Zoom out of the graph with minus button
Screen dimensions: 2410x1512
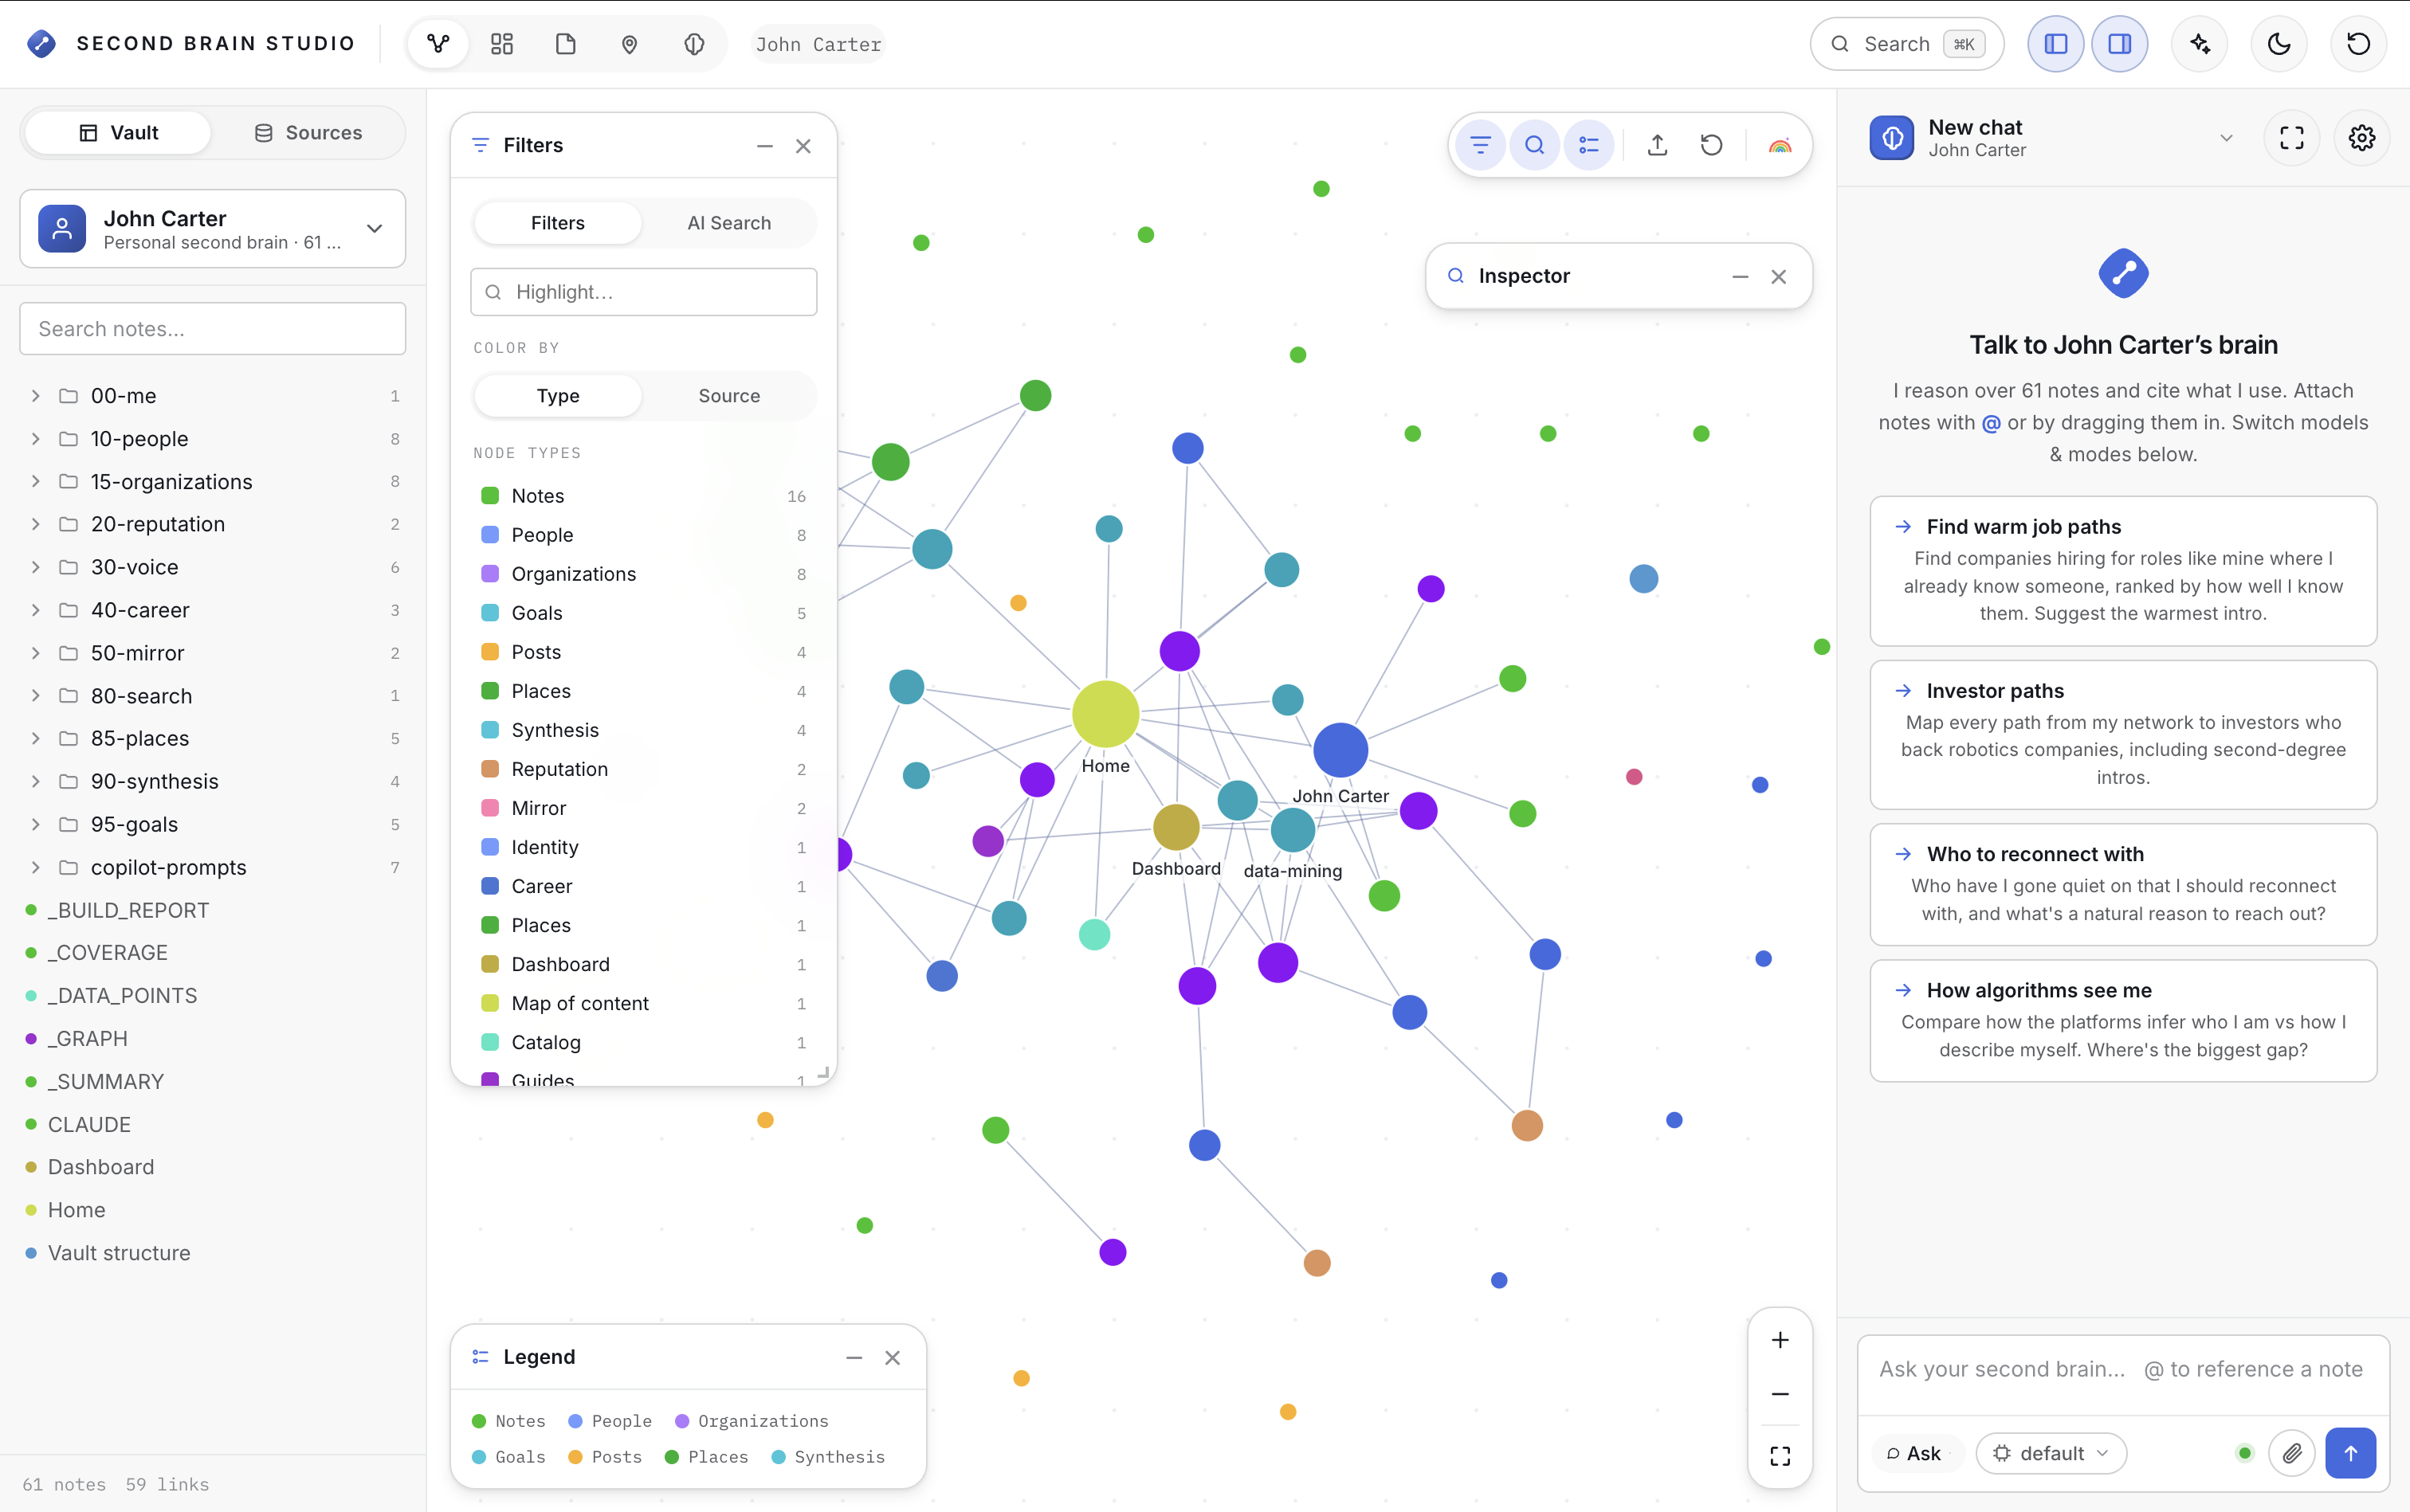[x=1780, y=1395]
